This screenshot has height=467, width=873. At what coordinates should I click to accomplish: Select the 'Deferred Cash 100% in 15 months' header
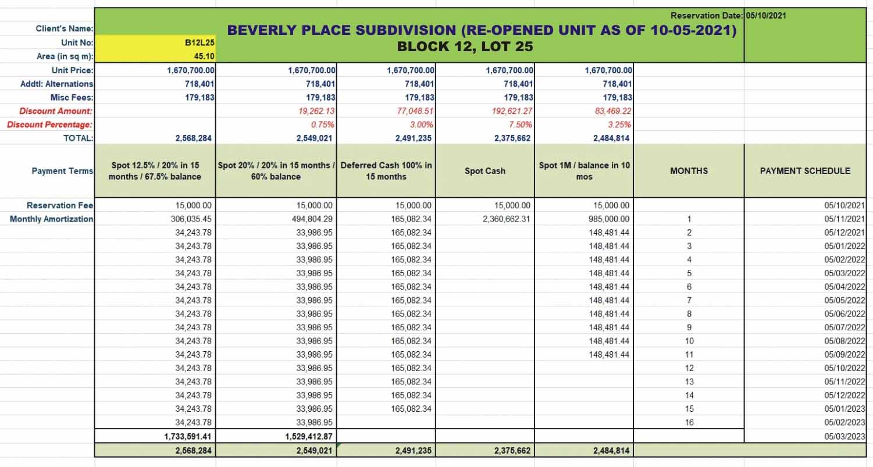[386, 171]
